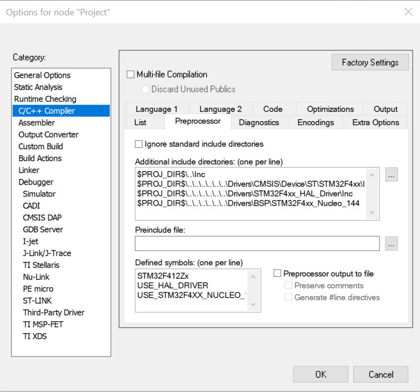Open the Extra Options tab
420x392 pixels.
tap(376, 123)
